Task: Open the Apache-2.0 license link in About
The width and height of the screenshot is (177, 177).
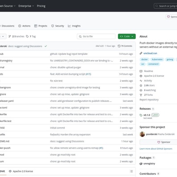Action: pyautogui.click(x=152, y=76)
